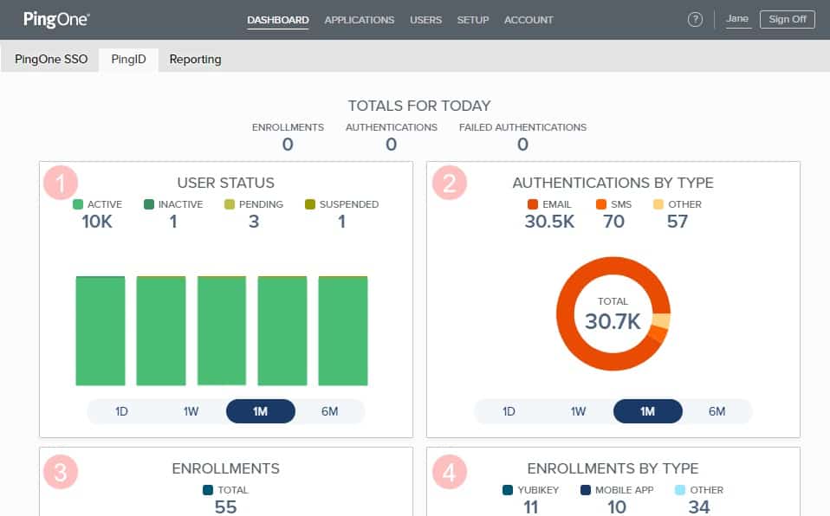This screenshot has height=516, width=830.
Task: Click the SMS orange legend swatch
Action: (601, 204)
